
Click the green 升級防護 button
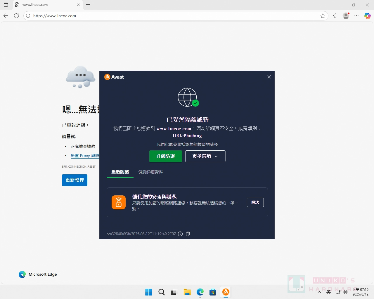click(165, 156)
